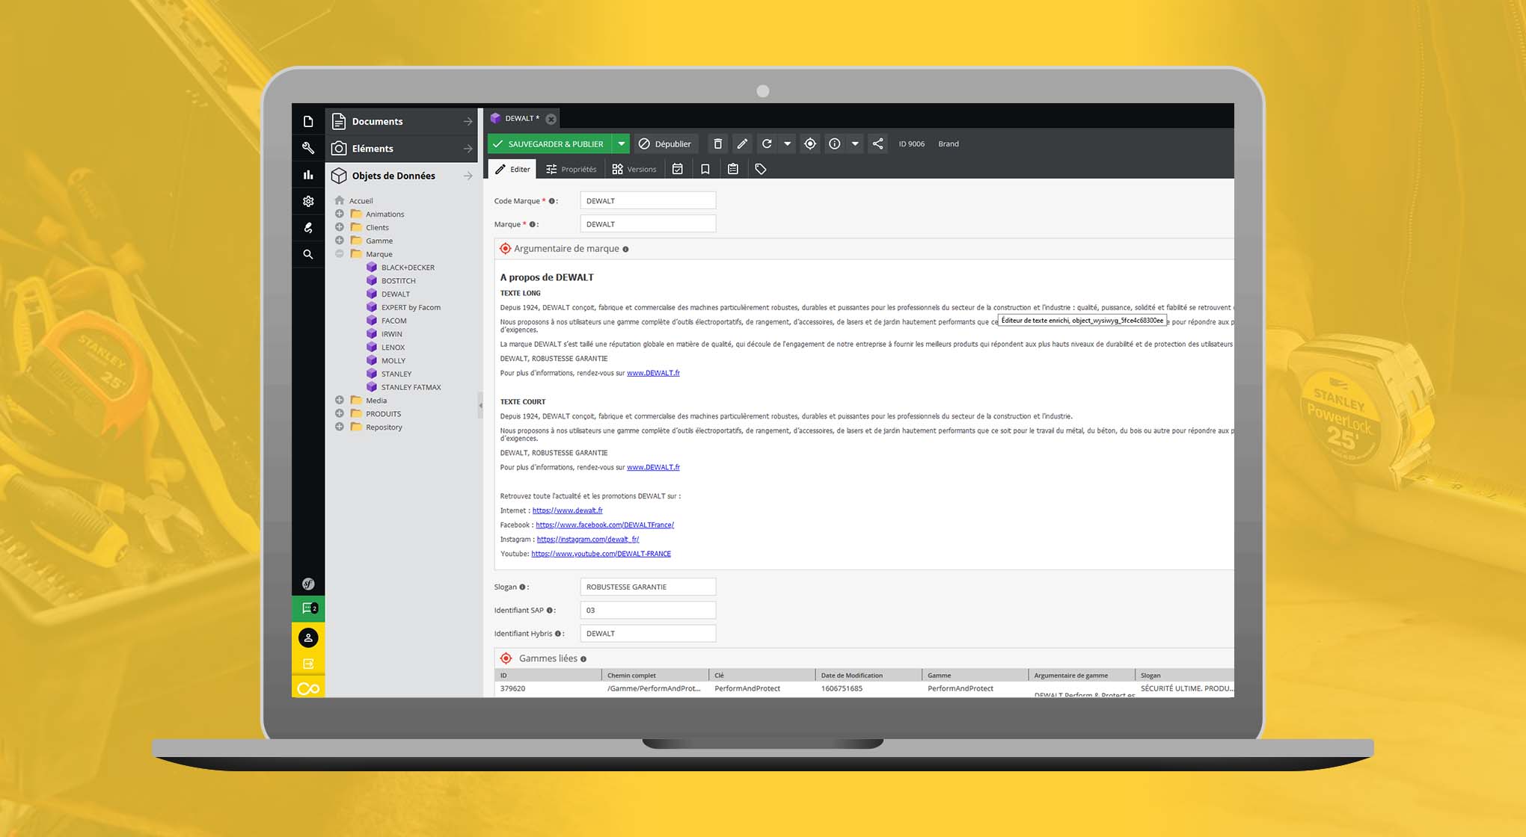Image resolution: width=1526 pixels, height=837 pixels.
Task: Show object info with the info icon
Action: coord(835,143)
